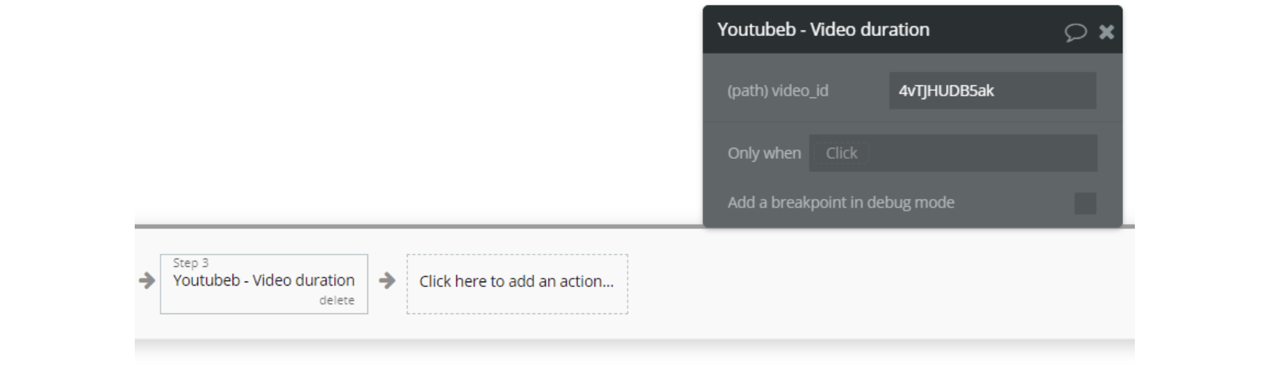
Task: Click the blank area of the Only when field
Action: pos(979,153)
